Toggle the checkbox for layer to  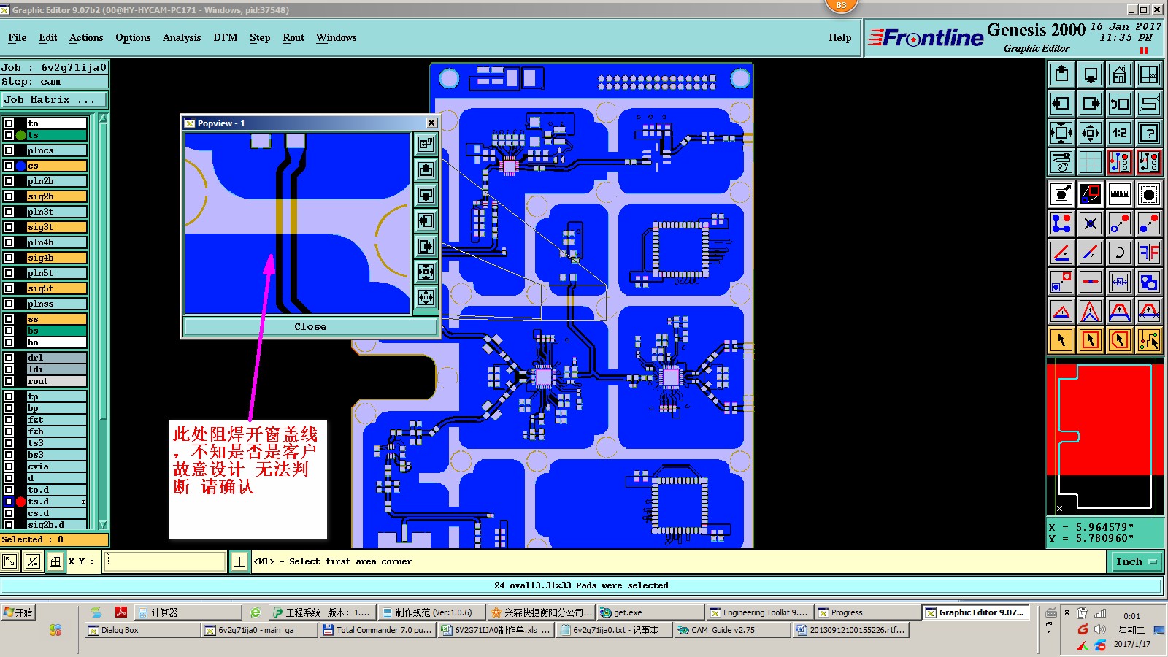click(9, 123)
